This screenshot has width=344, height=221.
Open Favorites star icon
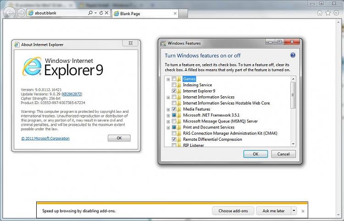click(x=328, y=13)
